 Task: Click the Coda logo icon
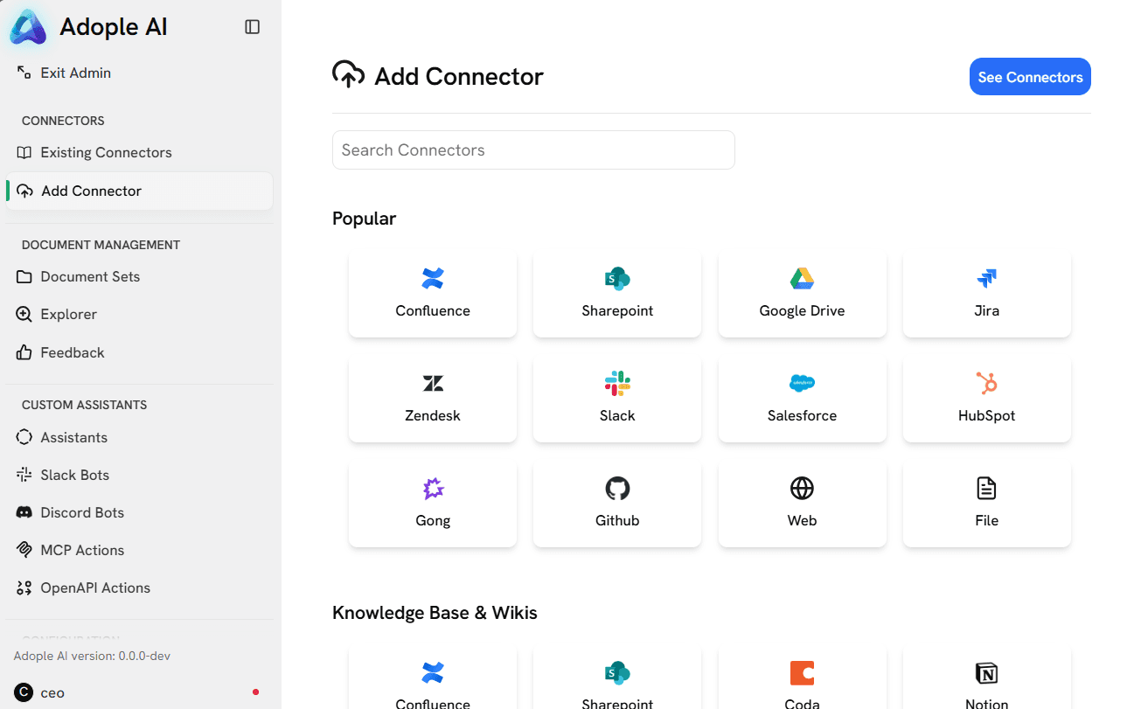pos(802,673)
